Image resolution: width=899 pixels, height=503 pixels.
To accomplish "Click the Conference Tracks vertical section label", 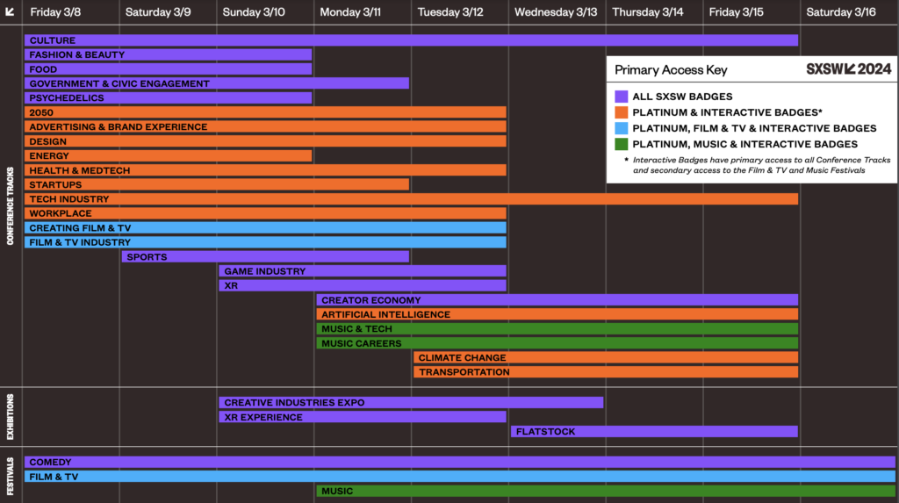I will (11, 205).
